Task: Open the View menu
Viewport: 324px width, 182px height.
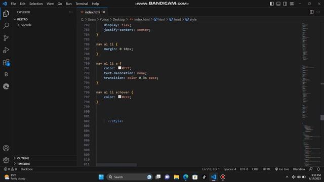Action: 50,4
